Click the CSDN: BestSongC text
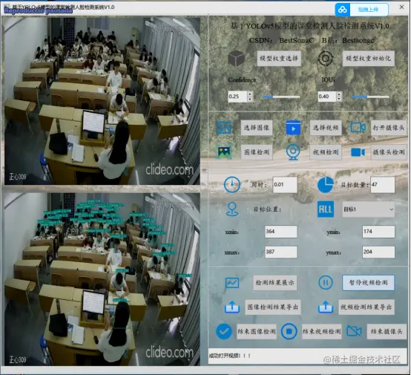 281,40
